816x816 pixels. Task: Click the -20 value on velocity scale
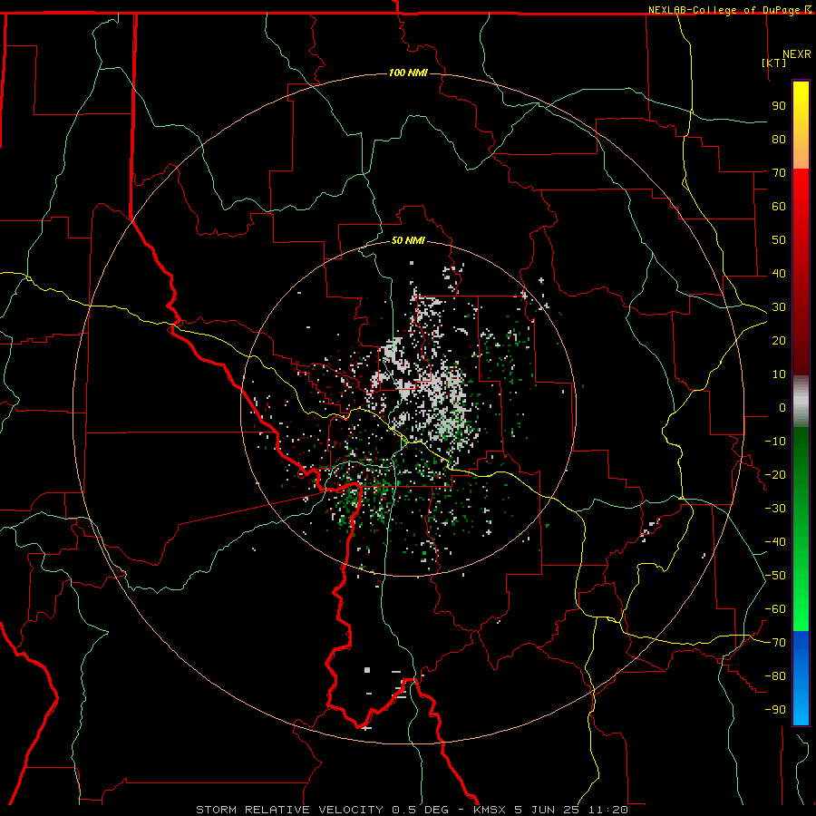click(x=775, y=474)
